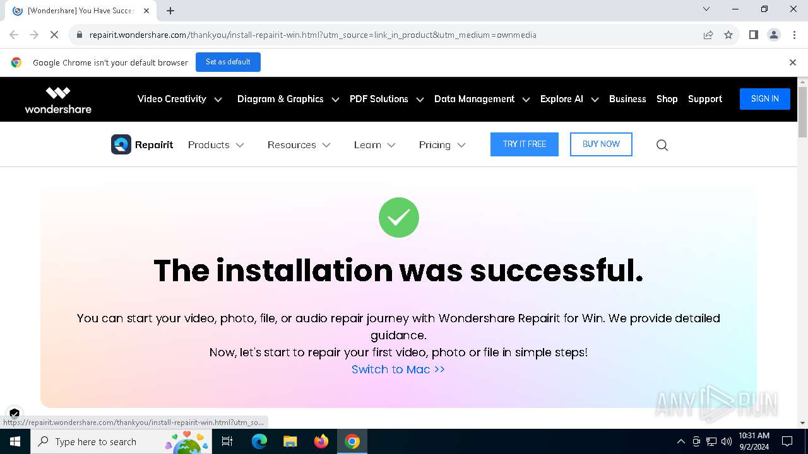Click Set as default button

coord(228,62)
